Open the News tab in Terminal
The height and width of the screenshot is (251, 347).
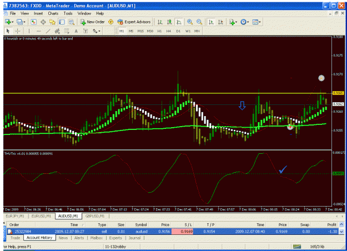click(63, 238)
